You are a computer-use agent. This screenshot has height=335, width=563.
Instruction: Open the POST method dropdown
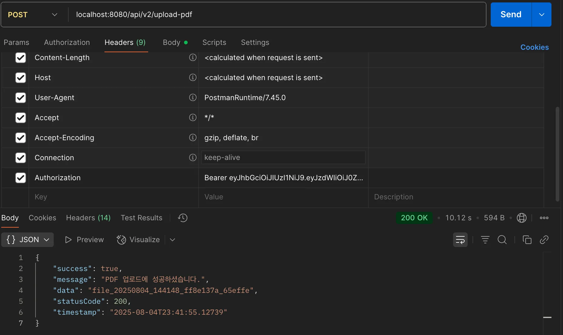point(33,15)
